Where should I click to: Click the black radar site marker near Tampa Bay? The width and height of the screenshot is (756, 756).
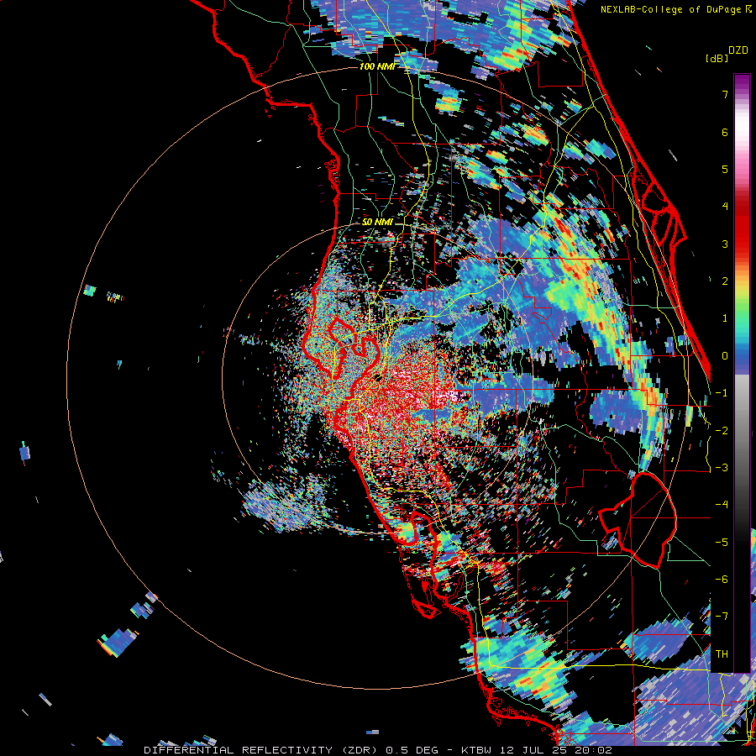click(x=379, y=379)
